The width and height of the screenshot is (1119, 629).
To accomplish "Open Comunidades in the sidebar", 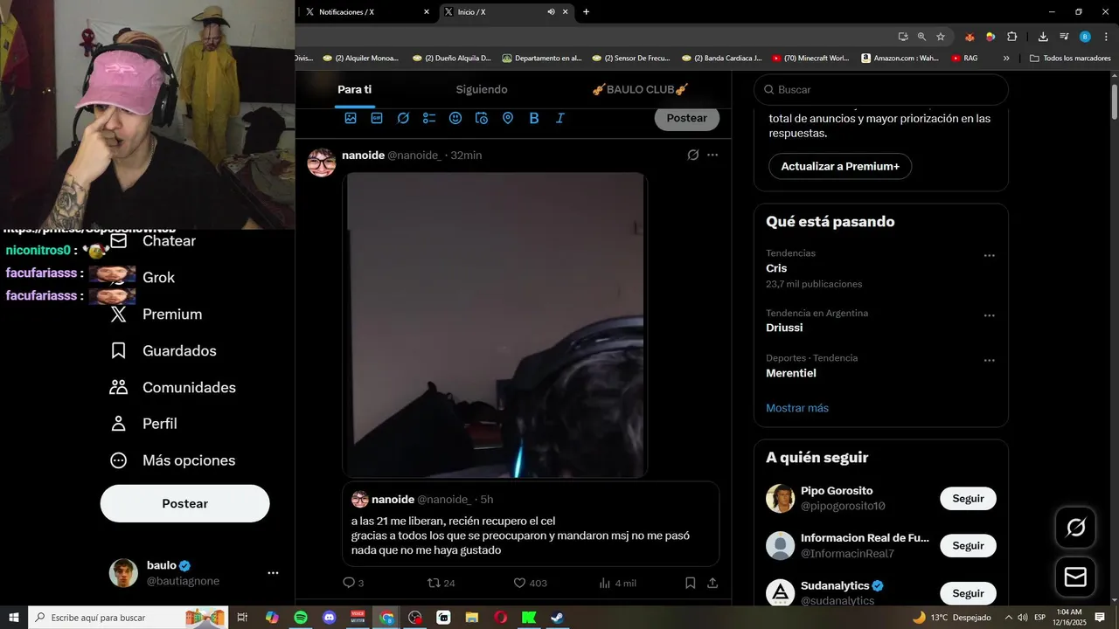I will (173, 387).
